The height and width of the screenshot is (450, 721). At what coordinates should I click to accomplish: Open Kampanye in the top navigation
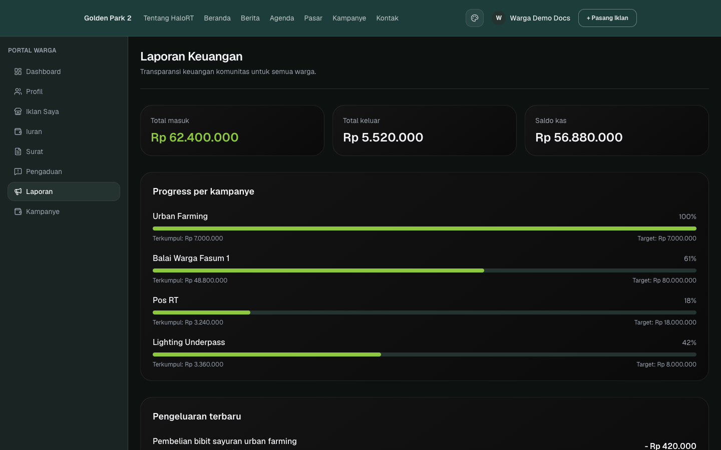point(349,18)
